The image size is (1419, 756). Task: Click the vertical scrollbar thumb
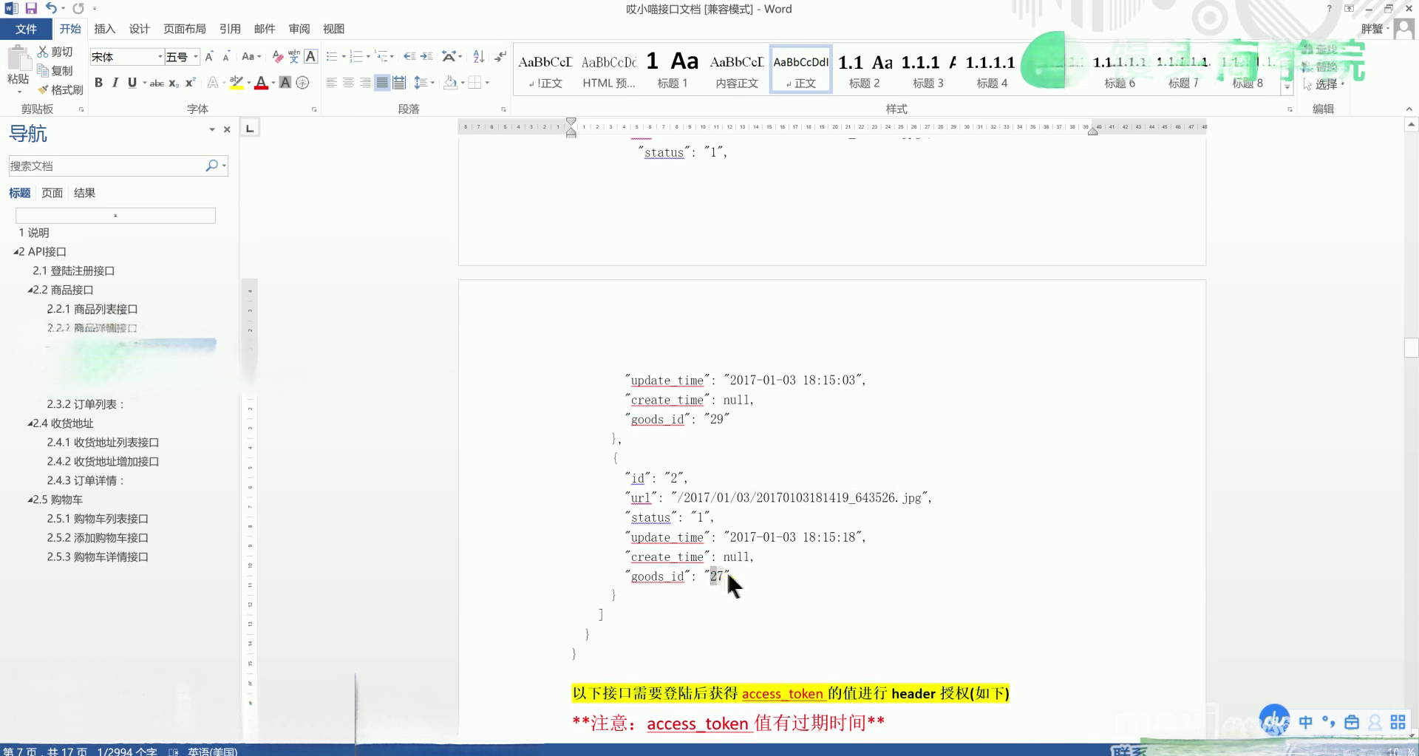click(x=1410, y=347)
